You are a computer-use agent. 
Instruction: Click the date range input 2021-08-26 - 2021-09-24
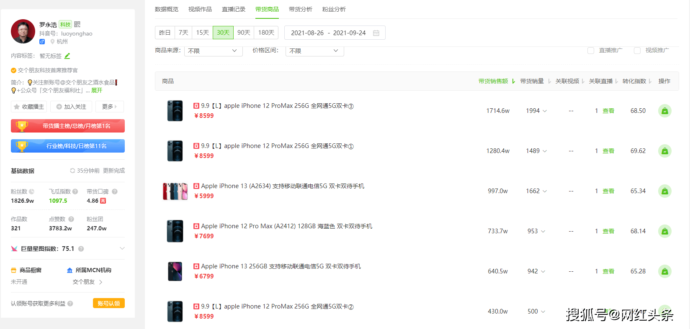[335, 33]
